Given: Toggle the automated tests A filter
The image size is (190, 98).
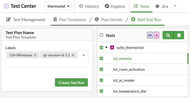Looking at the screenshot, I should coord(157,35).
